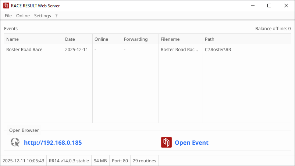
Task: Open the http://192.168.0.185 link
Action: (x=53, y=142)
